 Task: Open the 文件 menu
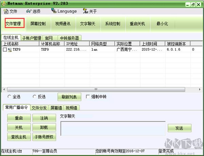click(10, 12)
